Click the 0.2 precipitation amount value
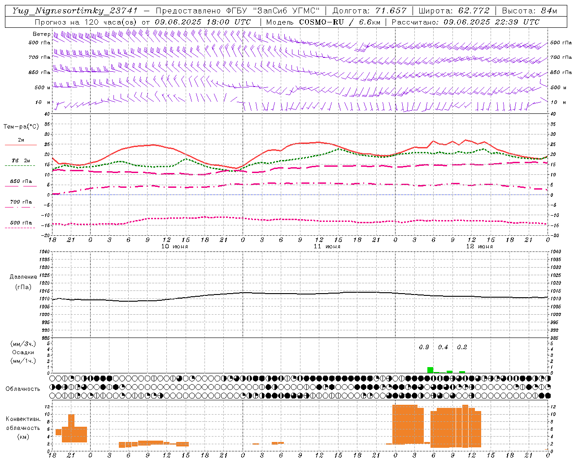 (462, 347)
